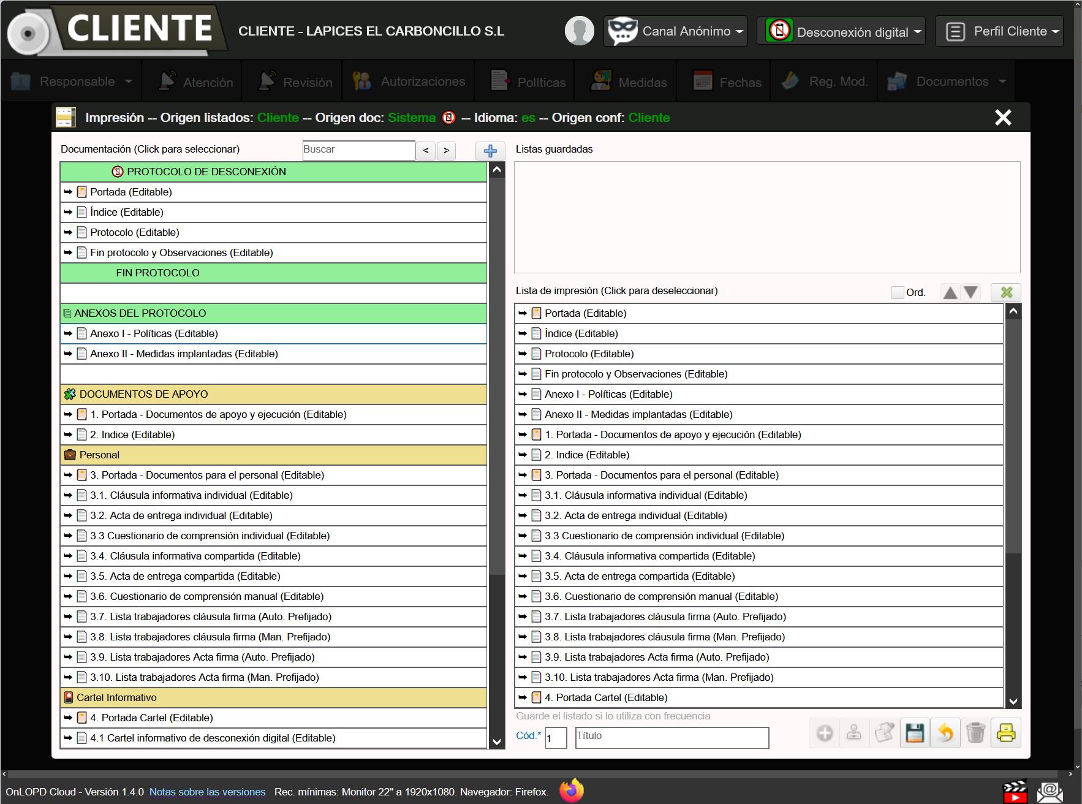1082x804 pixels.
Task: Click the grey edit documents icon in bottom toolbar
Action: pyautogui.click(x=885, y=733)
